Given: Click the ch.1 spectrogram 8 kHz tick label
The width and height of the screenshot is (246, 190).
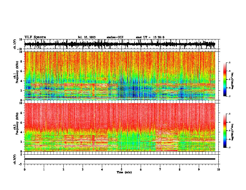Looking at the screenshot, I should [21, 61].
